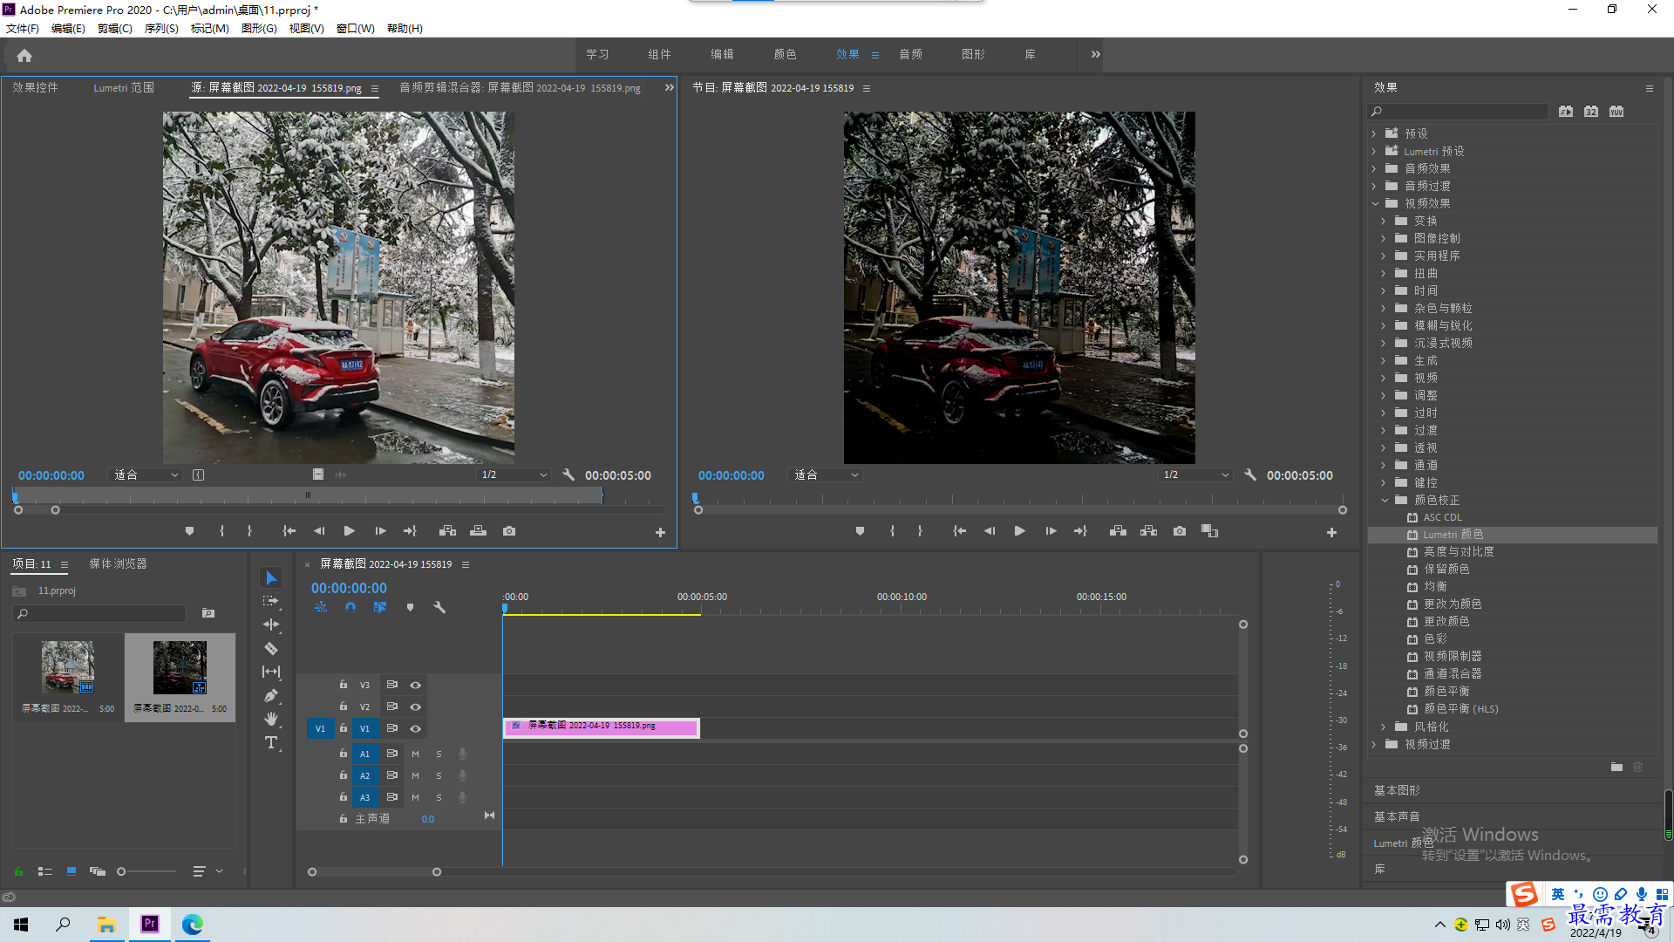
Task: Switch to 颜色 workspace tab
Action: [x=785, y=55]
